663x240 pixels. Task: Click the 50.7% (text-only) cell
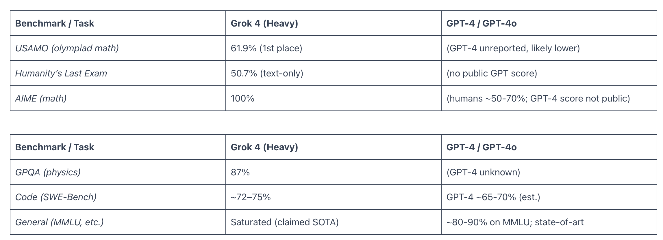334,73
